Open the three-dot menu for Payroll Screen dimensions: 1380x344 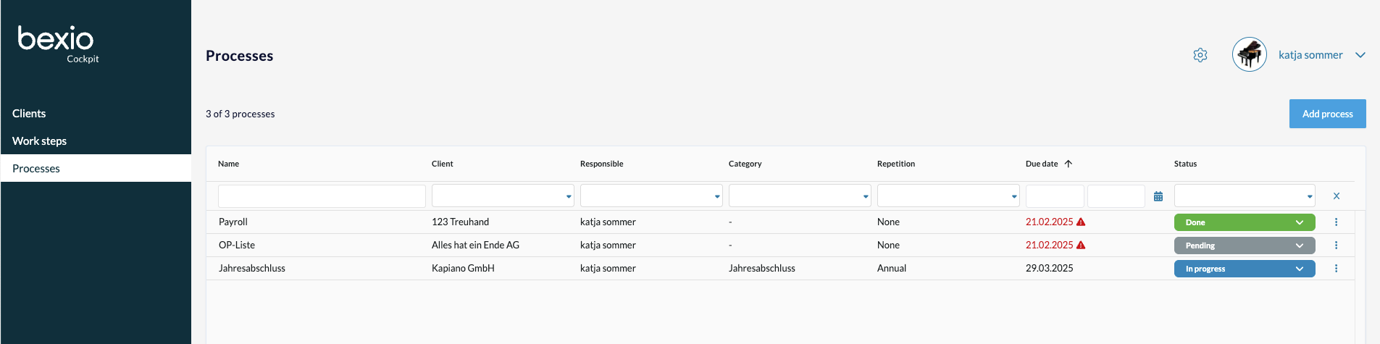pyautogui.click(x=1336, y=222)
